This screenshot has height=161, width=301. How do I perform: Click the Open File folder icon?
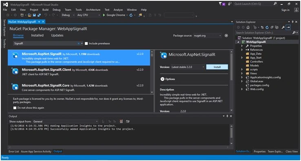29,15
